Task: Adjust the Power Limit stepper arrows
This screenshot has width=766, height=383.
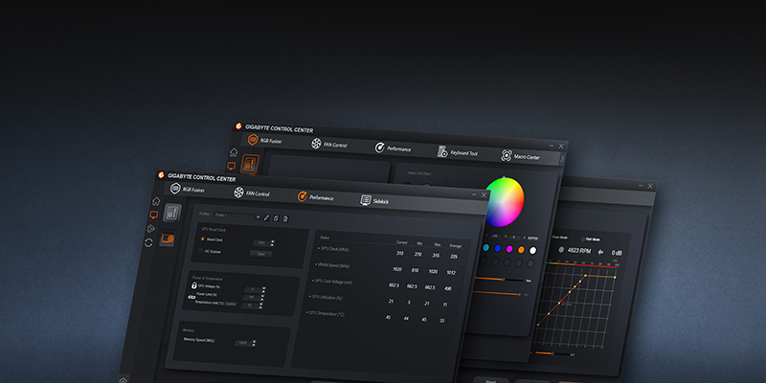Action: point(262,298)
